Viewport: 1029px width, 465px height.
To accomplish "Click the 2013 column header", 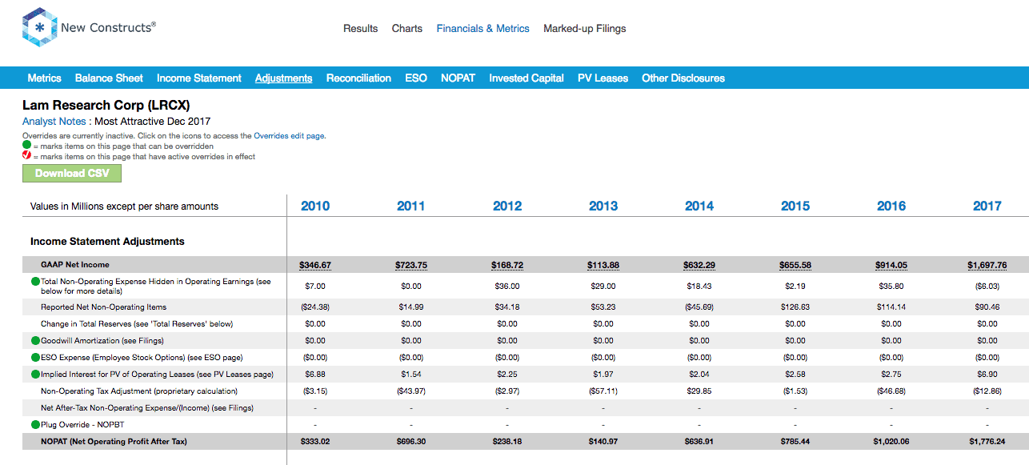I will [x=603, y=206].
